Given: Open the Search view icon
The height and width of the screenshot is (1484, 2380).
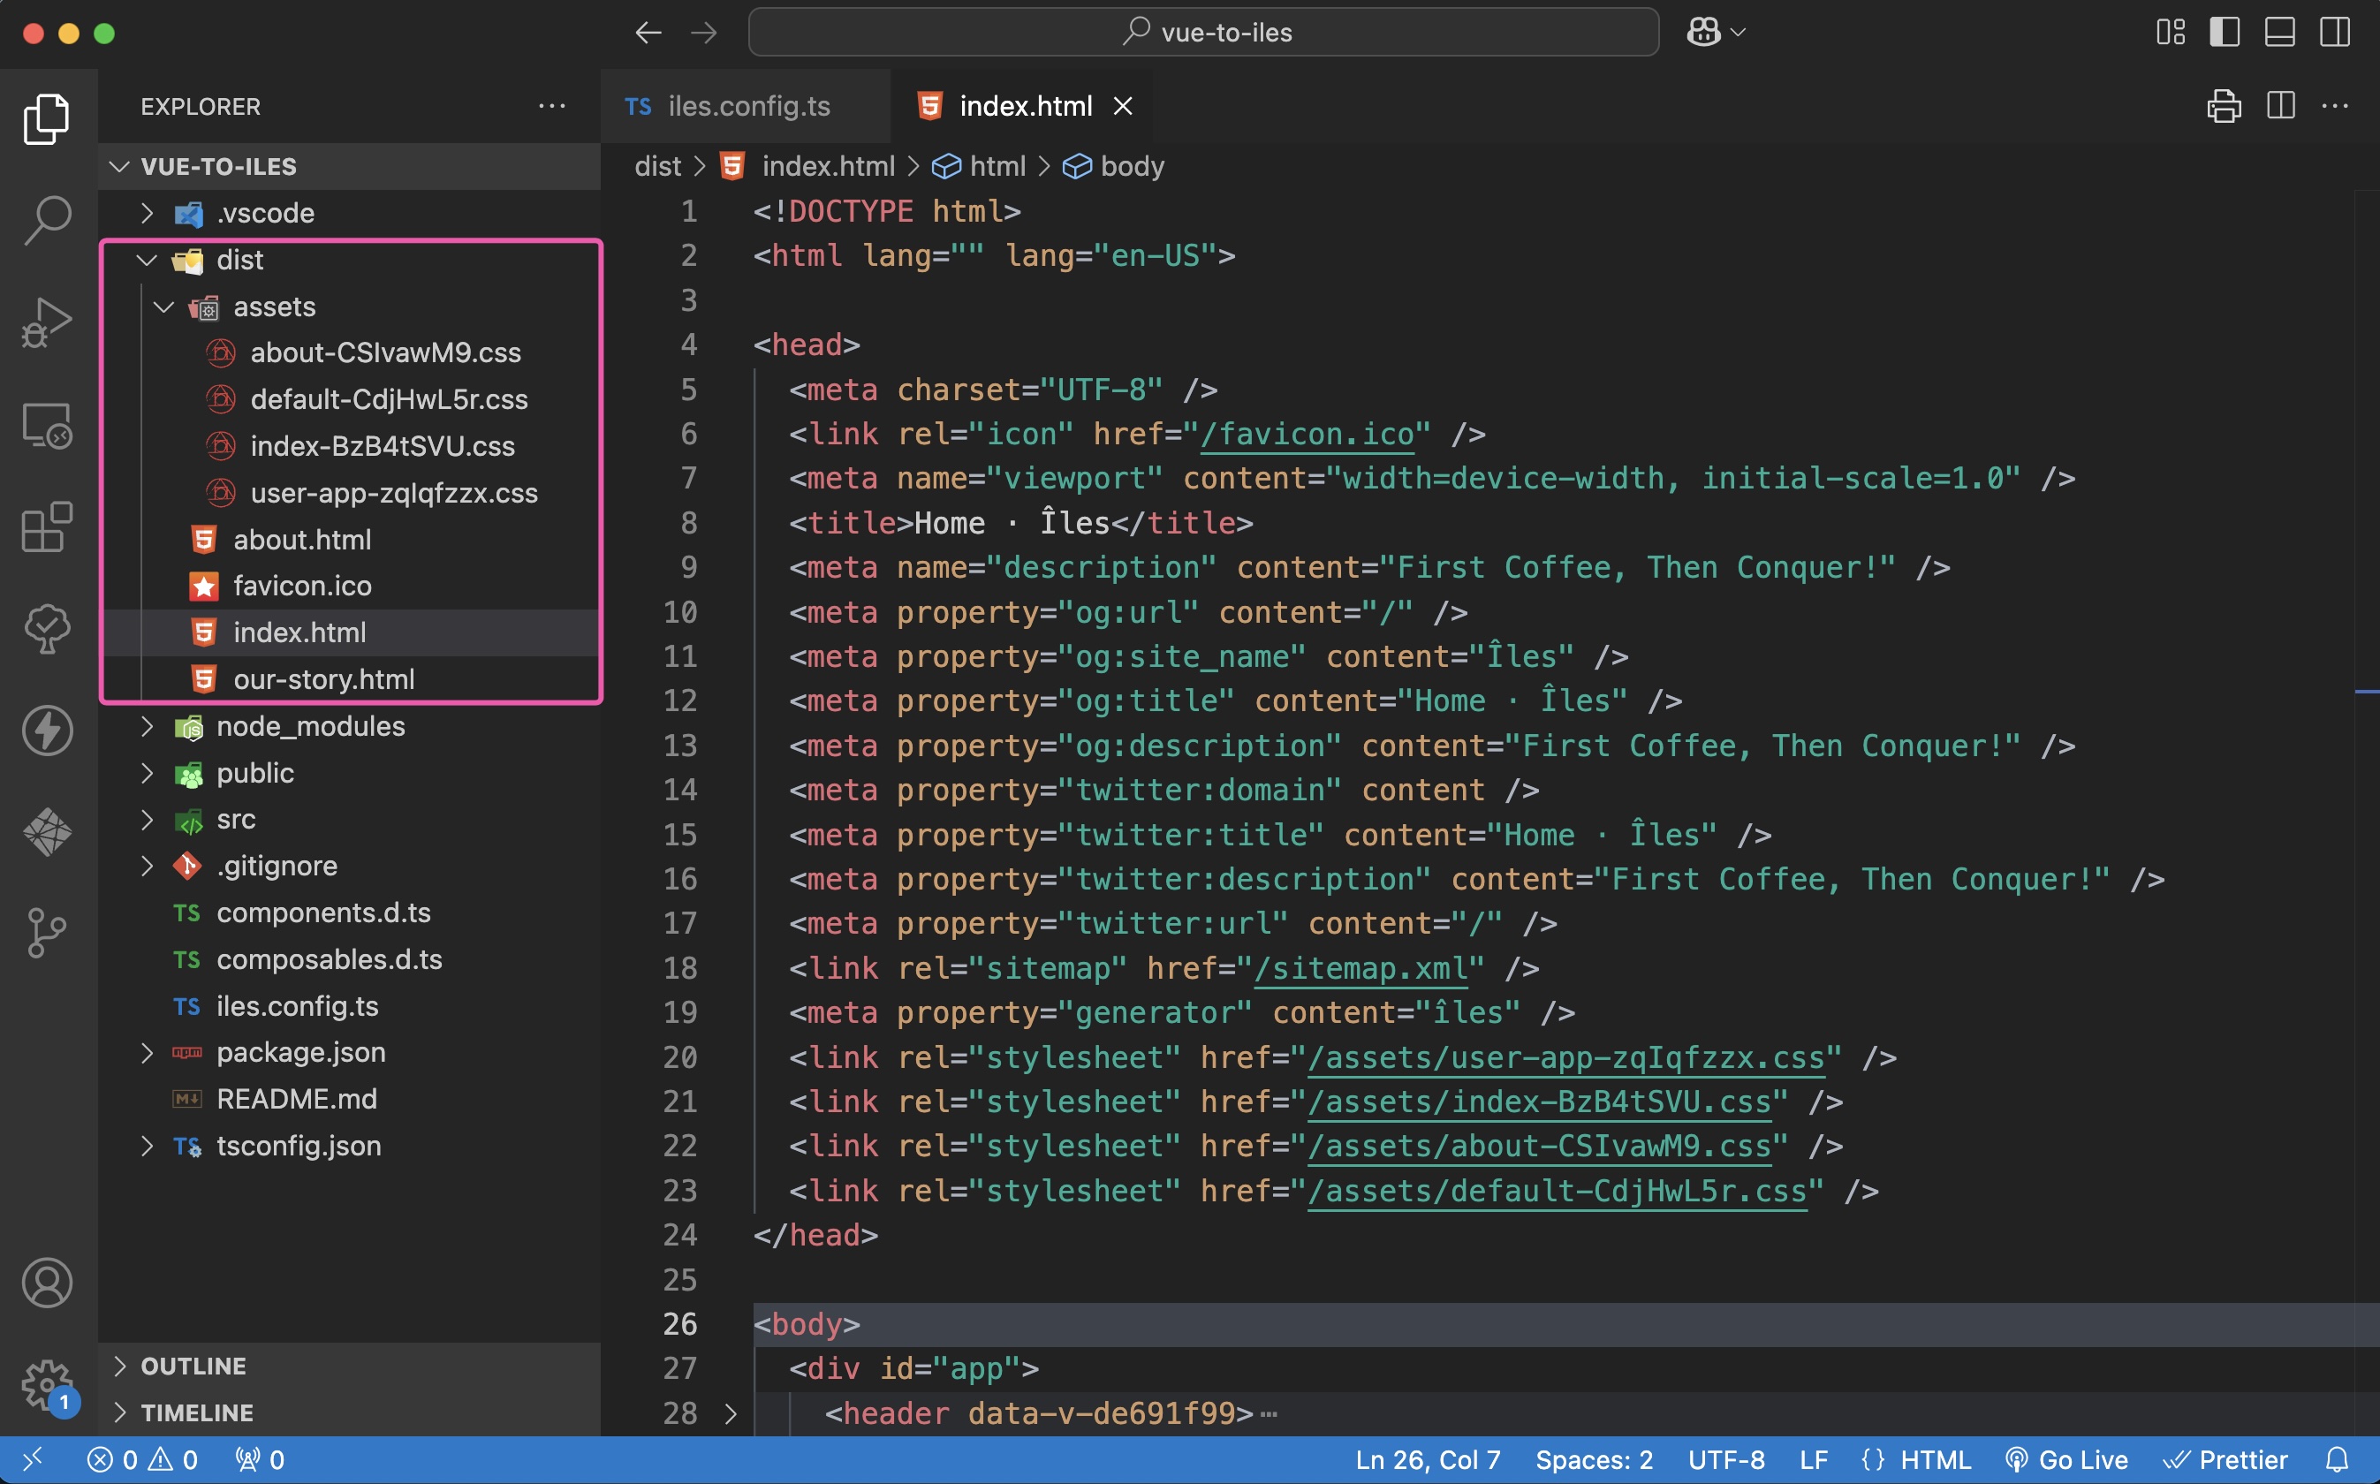Looking at the screenshot, I should click(47, 220).
